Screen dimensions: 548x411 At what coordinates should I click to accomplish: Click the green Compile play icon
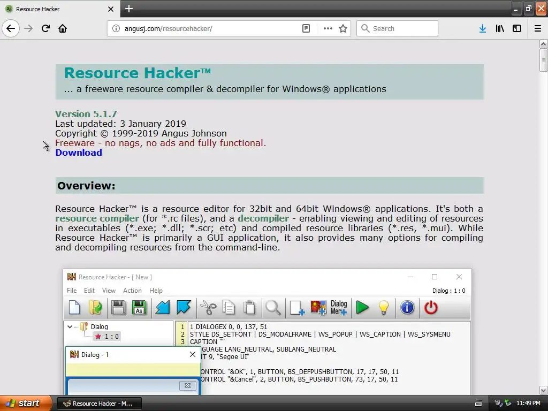point(362,308)
